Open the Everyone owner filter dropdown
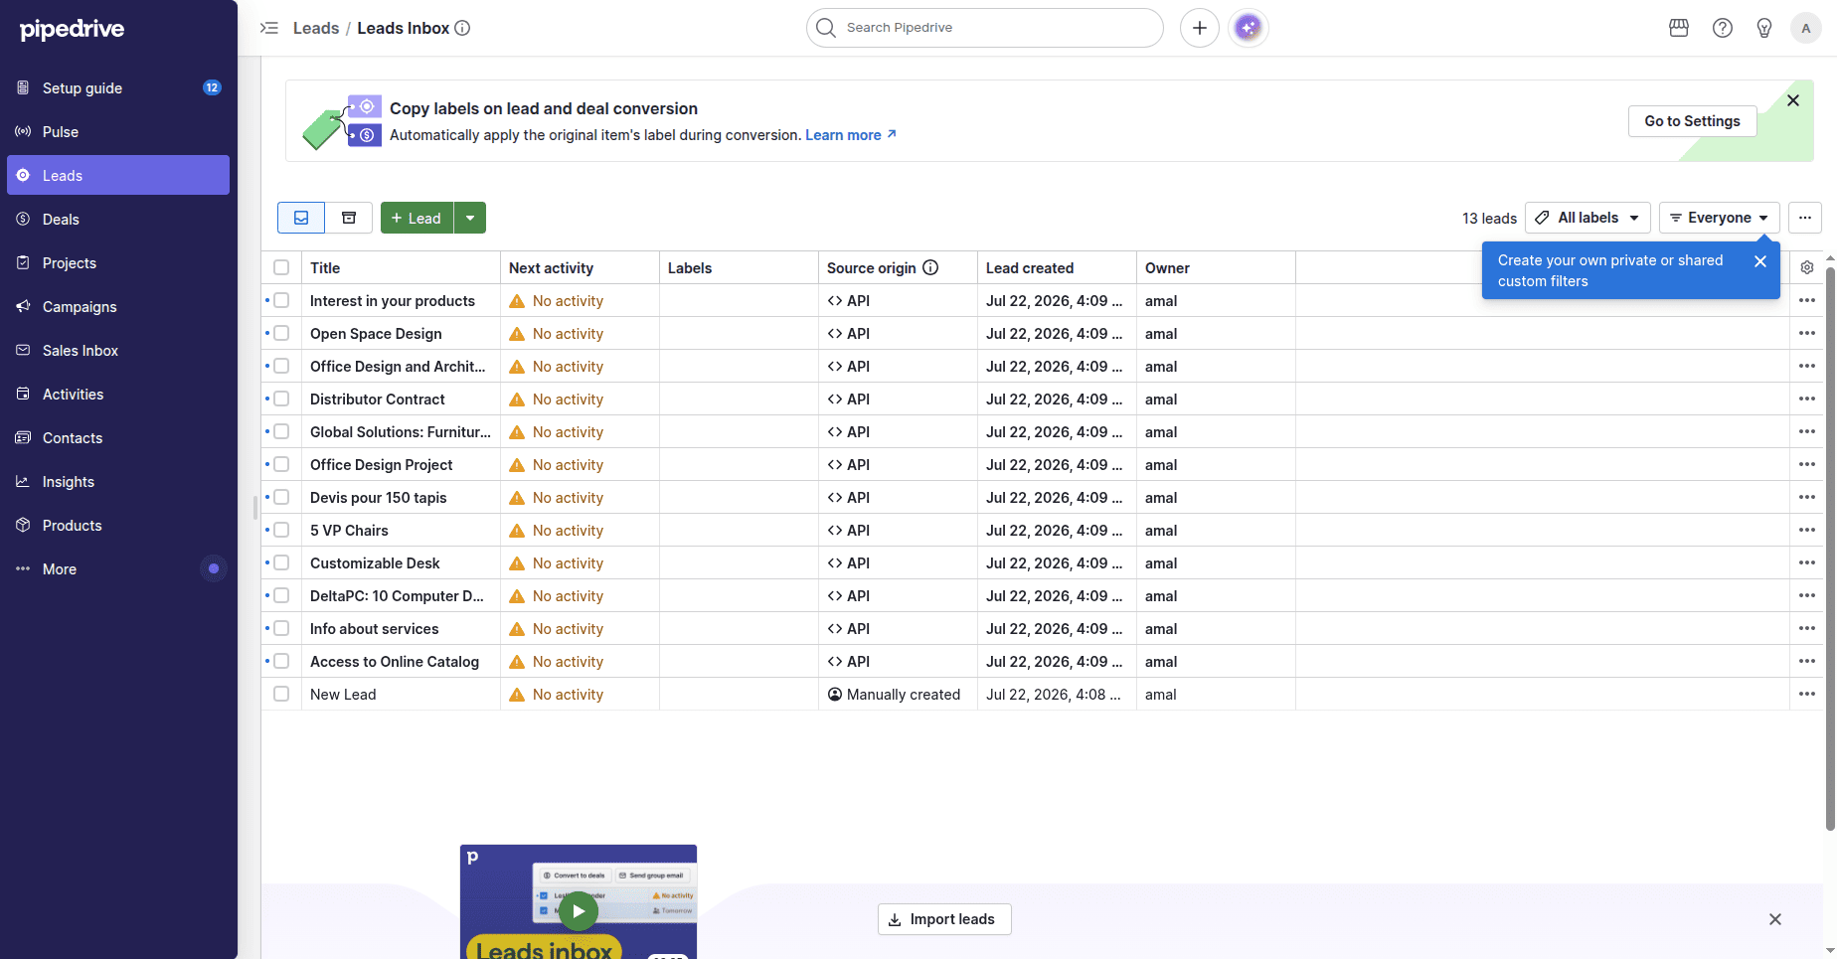Image resolution: width=1837 pixels, height=959 pixels. click(1720, 218)
